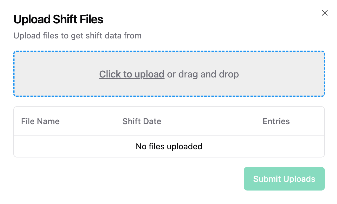Select the Entries column header
Screen dimensions: 337x204
coord(276,121)
